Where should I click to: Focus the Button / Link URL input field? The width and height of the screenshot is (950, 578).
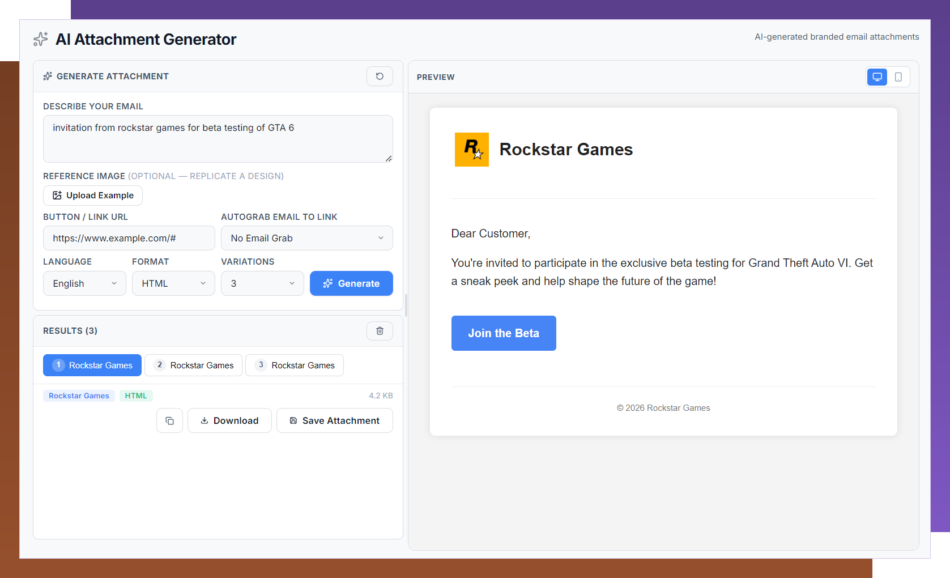coord(129,238)
